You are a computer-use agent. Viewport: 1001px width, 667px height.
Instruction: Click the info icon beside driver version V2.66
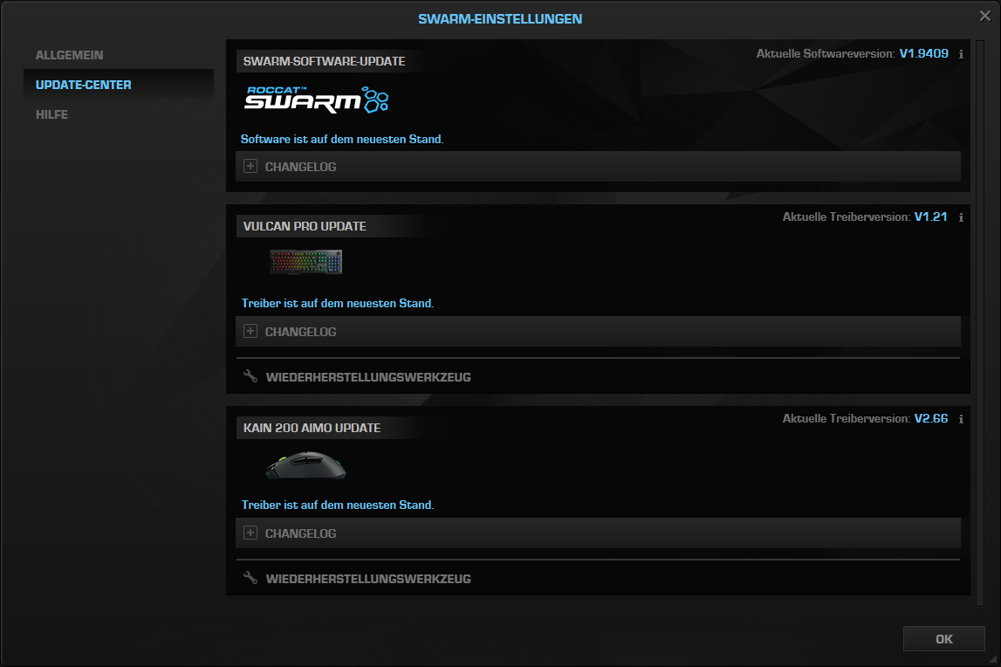(961, 419)
